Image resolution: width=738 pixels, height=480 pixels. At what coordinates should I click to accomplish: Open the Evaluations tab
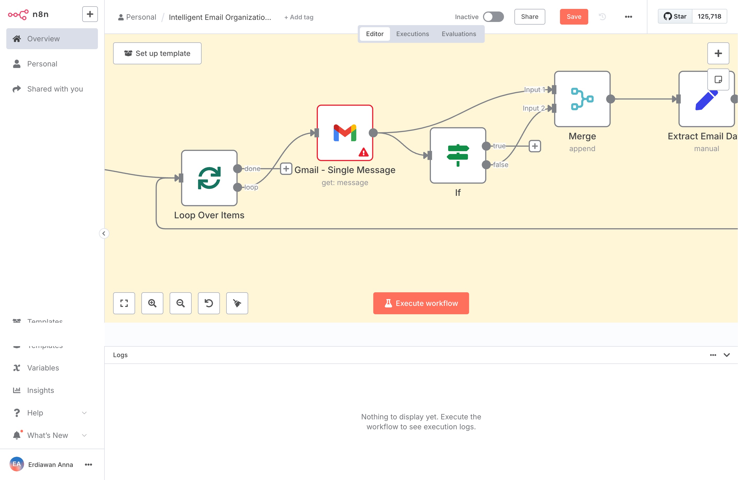(x=459, y=34)
